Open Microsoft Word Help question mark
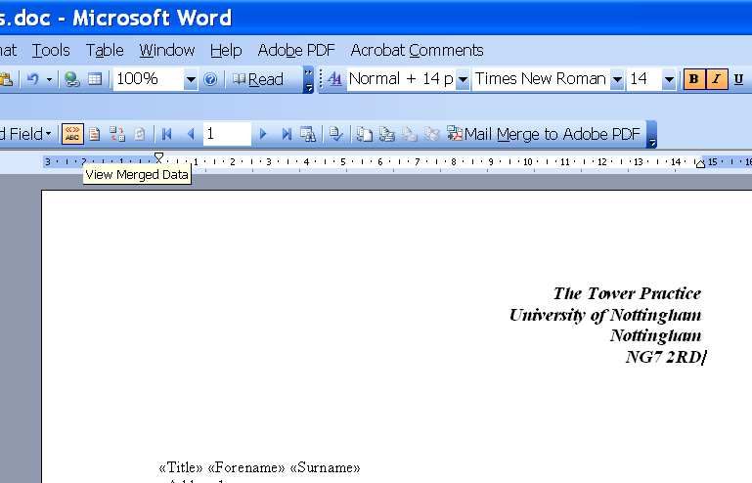752x483 pixels. tap(210, 79)
